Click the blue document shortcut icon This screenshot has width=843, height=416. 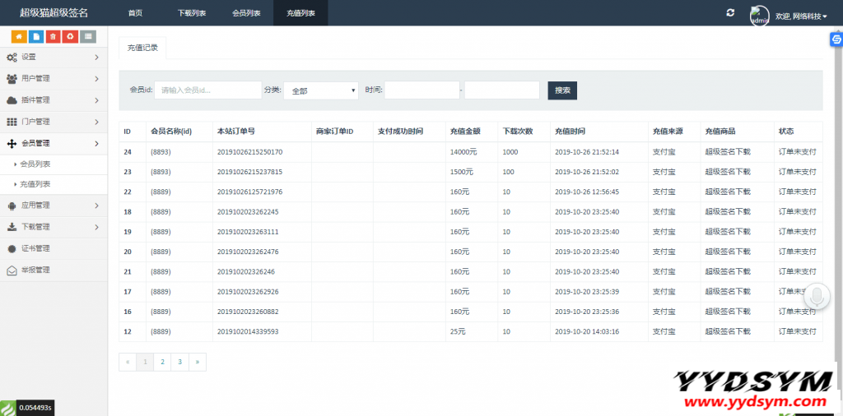tap(35, 36)
